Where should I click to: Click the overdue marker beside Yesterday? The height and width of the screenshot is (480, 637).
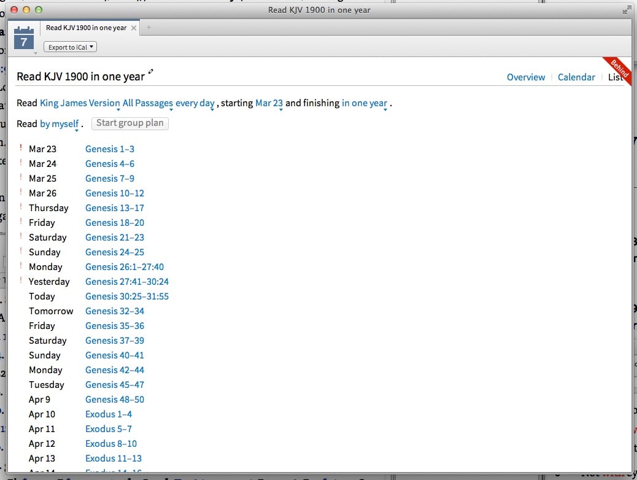coord(21,280)
